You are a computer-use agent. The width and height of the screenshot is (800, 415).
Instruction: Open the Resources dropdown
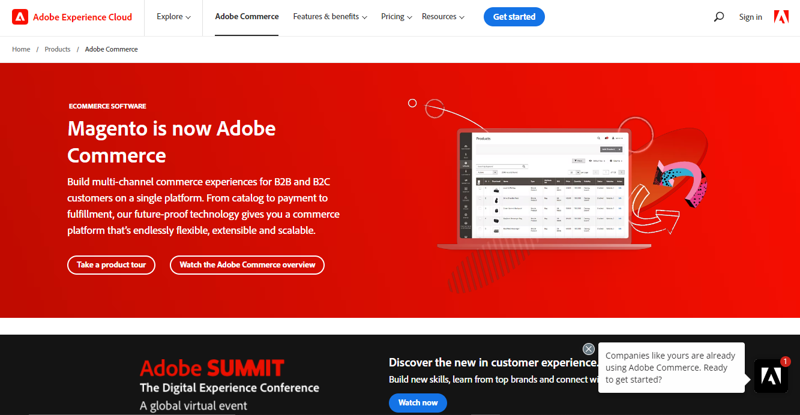(x=443, y=17)
